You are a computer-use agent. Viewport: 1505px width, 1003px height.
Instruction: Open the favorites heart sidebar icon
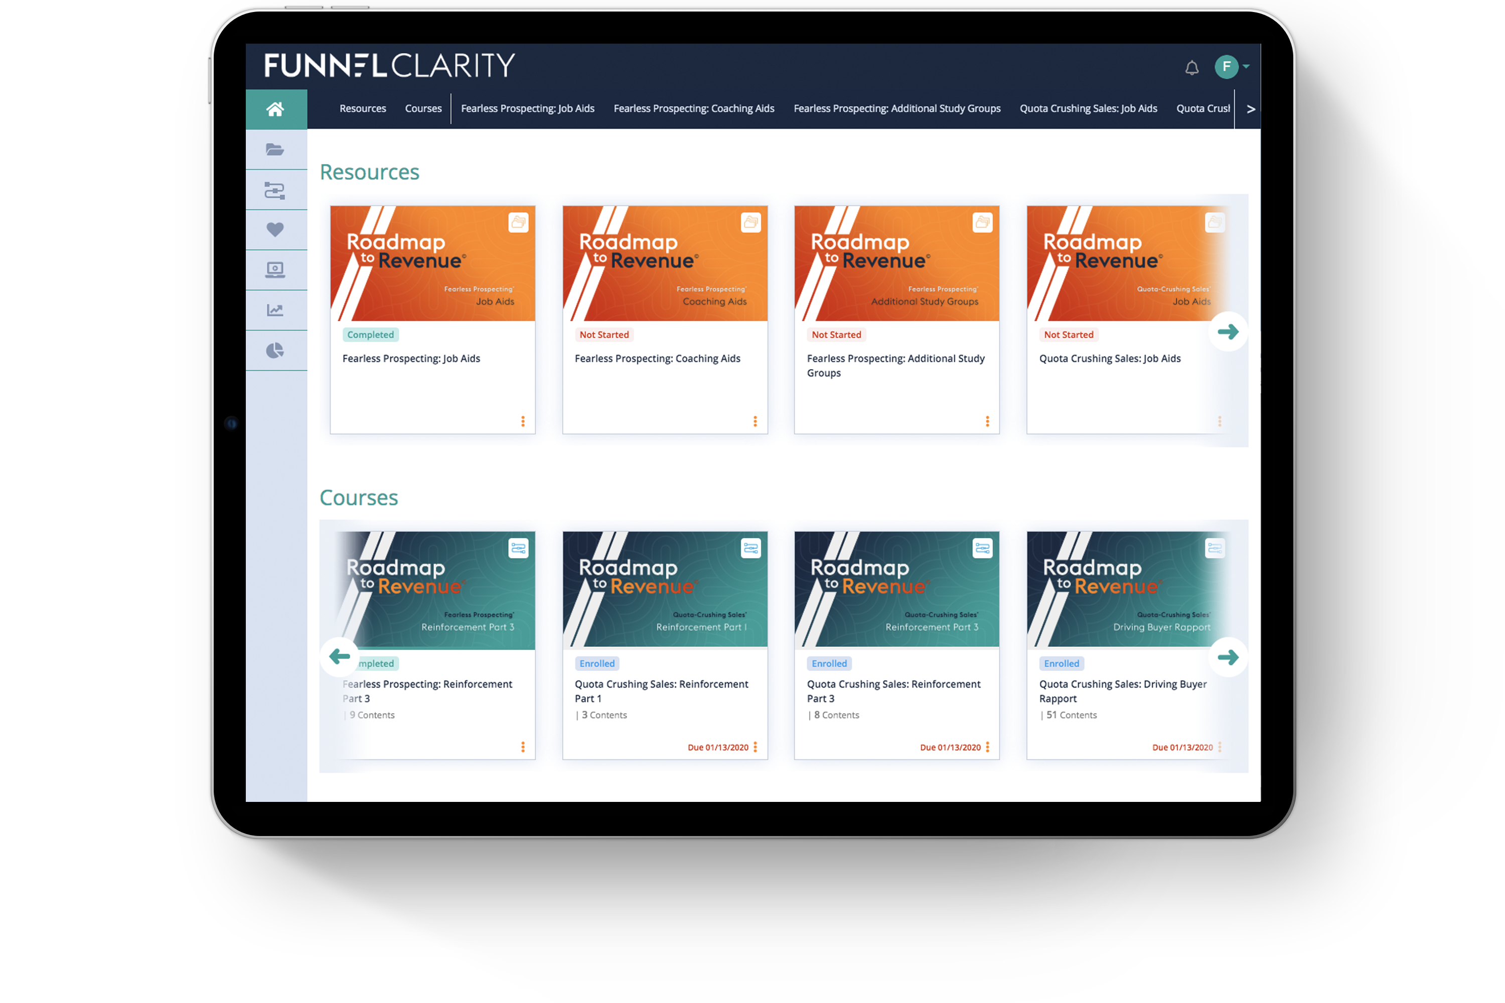coord(276,230)
